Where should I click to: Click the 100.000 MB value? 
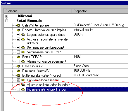(82, 71)
